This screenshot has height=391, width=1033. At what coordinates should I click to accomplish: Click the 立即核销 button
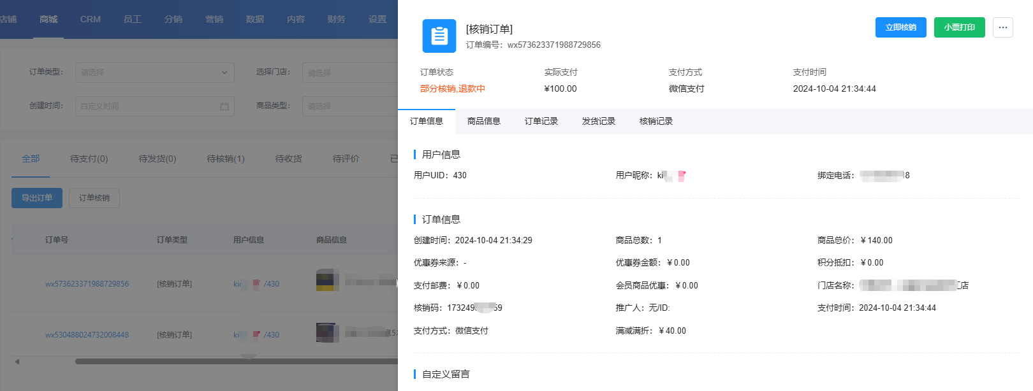[900, 27]
